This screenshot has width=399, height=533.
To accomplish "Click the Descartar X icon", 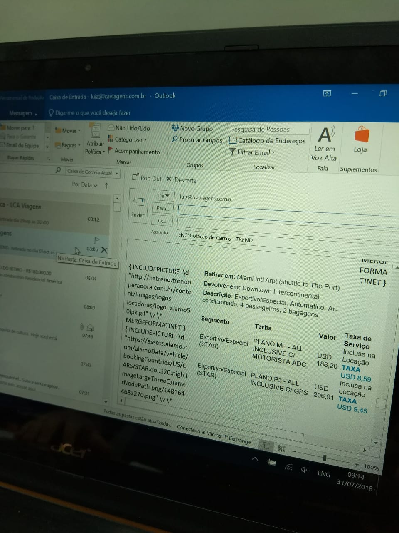I will click(169, 179).
